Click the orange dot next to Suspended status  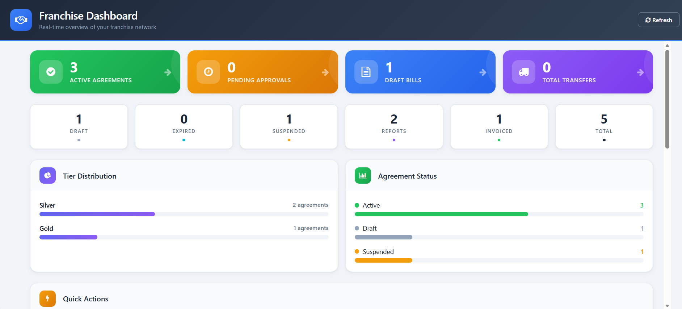[x=357, y=252]
